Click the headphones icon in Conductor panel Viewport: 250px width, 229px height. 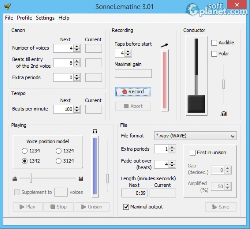point(224,113)
